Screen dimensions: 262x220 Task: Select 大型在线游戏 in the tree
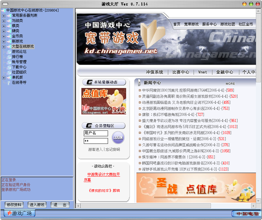[x=23, y=46]
